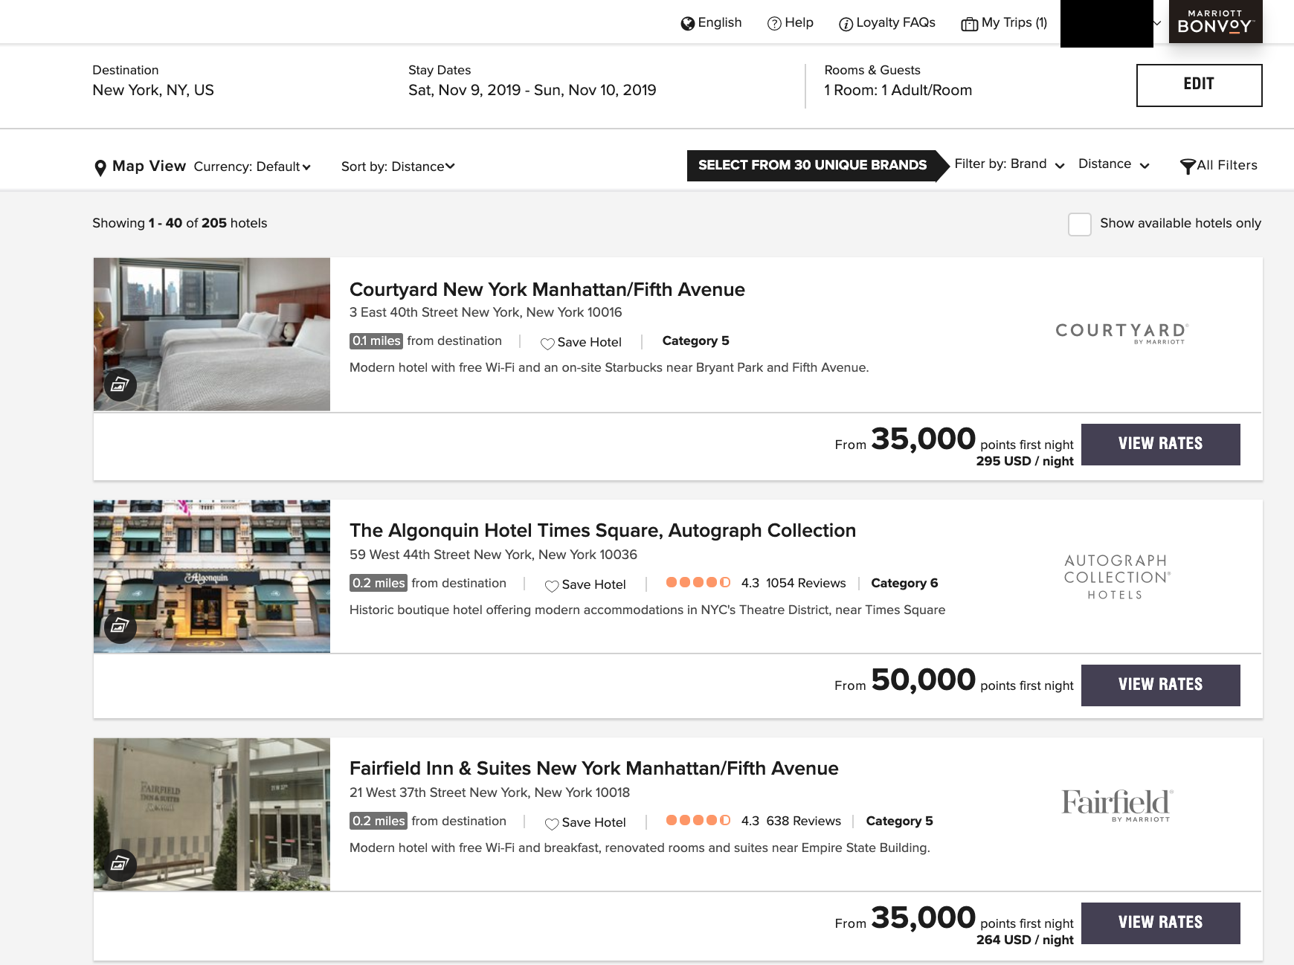The image size is (1294, 965).
Task: Click the Rooms & Guests field
Action: (x=898, y=81)
